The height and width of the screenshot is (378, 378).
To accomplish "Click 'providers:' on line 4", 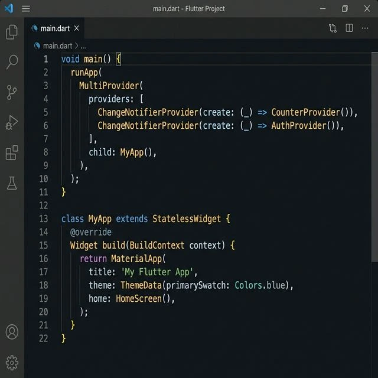I will click(x=111, y=99).
